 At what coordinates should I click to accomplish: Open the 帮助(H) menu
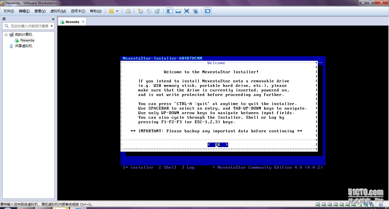96,11
